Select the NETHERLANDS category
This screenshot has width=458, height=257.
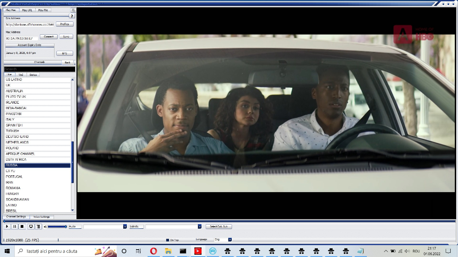point(38,142)
